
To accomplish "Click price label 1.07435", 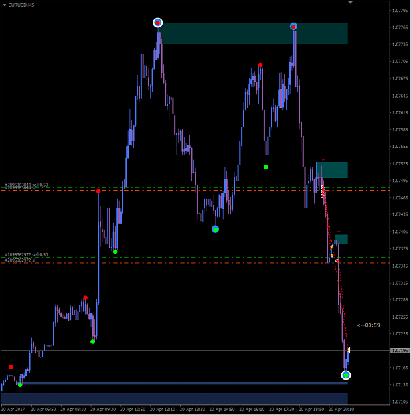I will pyautogui.click(x=400, y=214).
